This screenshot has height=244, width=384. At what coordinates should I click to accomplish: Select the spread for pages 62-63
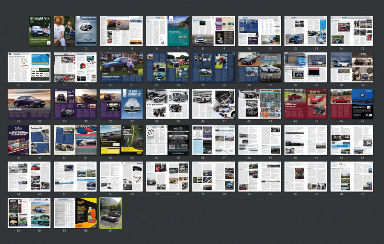tap(352, 140)
